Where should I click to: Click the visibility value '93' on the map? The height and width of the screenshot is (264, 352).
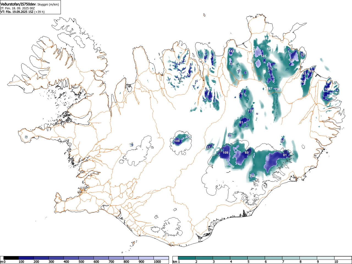304,73
